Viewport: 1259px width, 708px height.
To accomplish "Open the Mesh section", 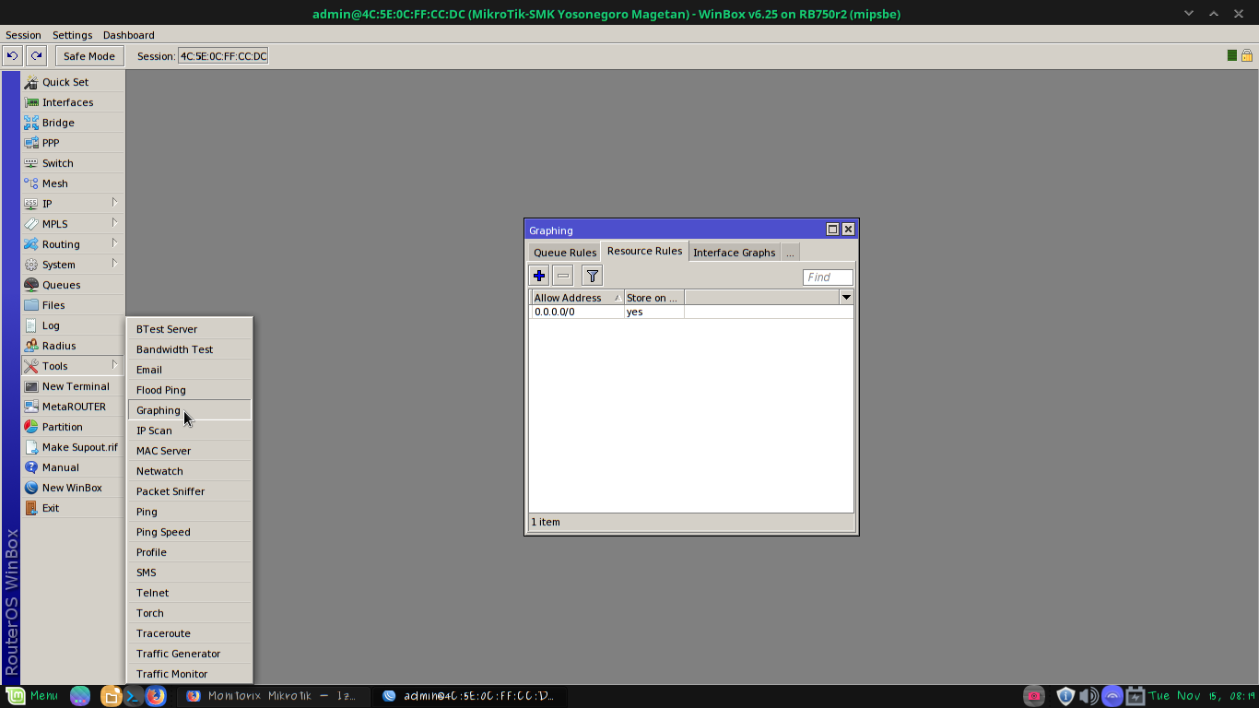I will click(73, 183).
